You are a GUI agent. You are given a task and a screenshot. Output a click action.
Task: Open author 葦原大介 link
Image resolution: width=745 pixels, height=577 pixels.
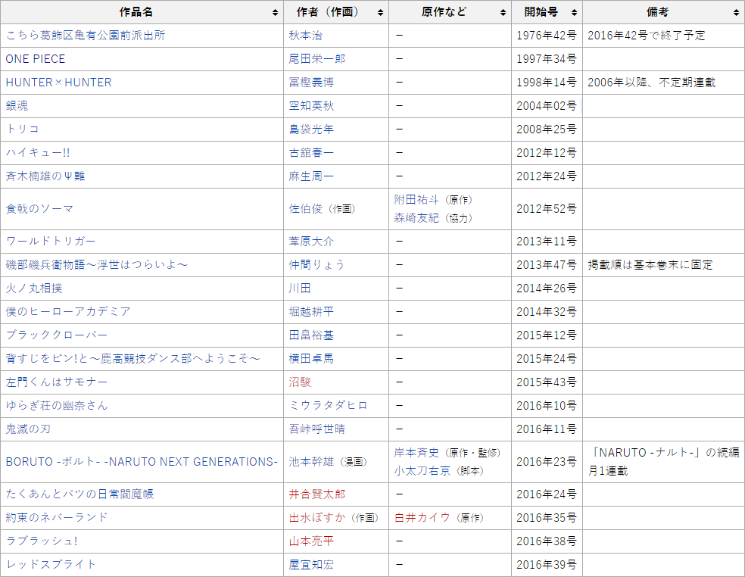(311, 242)
